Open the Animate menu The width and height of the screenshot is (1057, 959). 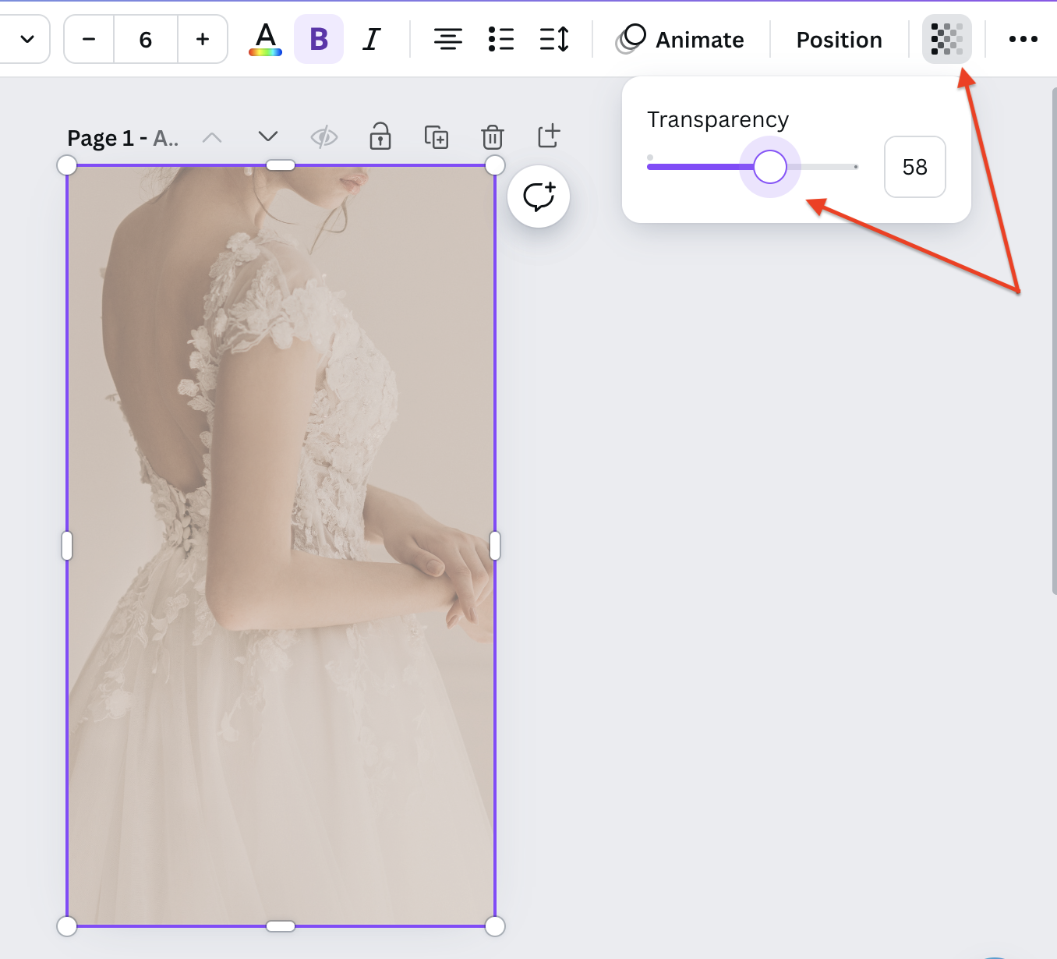click(x=681, y=39)
